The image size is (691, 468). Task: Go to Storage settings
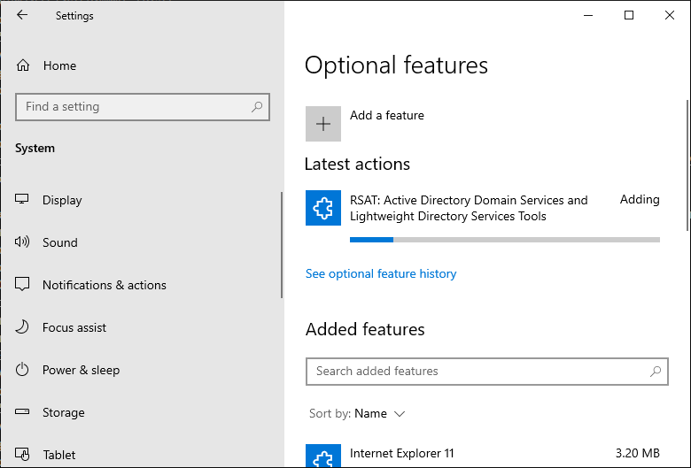(63, 412)
